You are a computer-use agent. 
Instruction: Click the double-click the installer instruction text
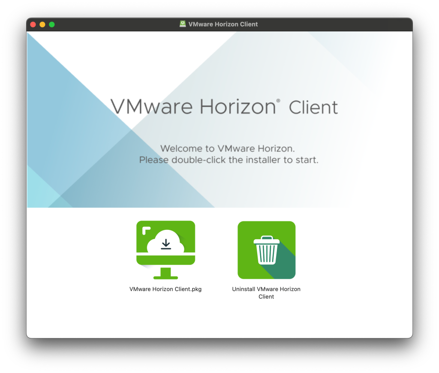229,160
